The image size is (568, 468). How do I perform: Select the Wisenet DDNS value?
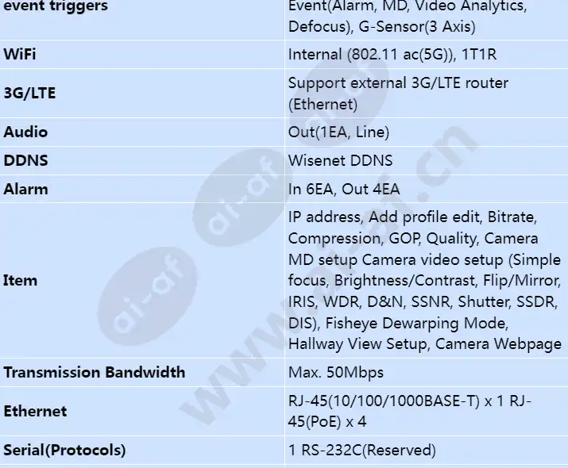340,160
